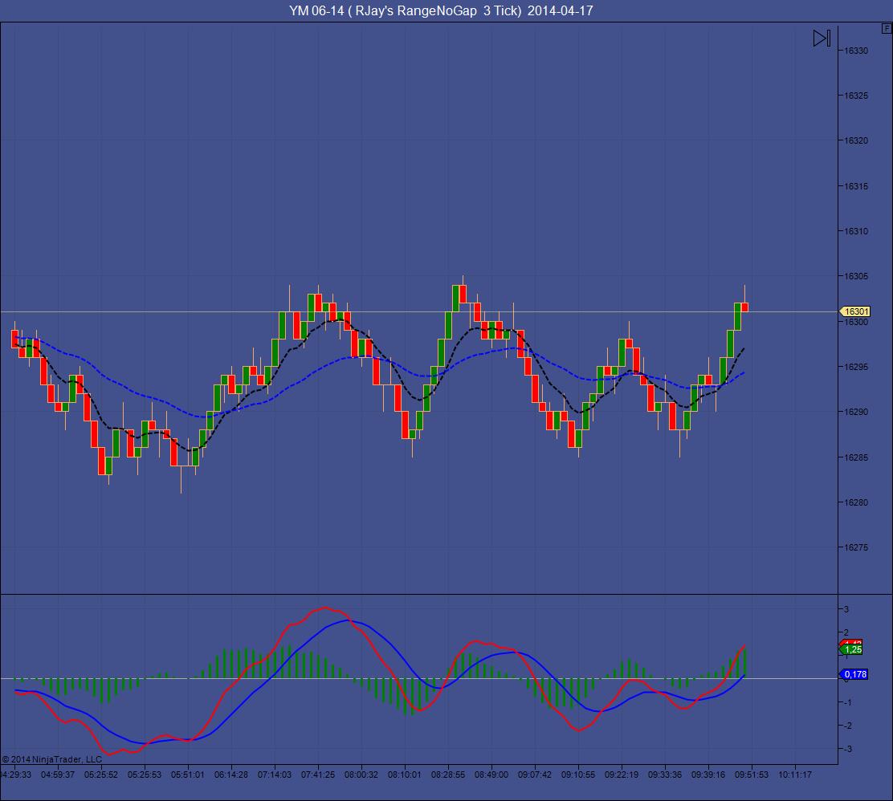893x801 pixels.
Task: Click the 06:14:28 time axis label
Action: tap(230, 775)
